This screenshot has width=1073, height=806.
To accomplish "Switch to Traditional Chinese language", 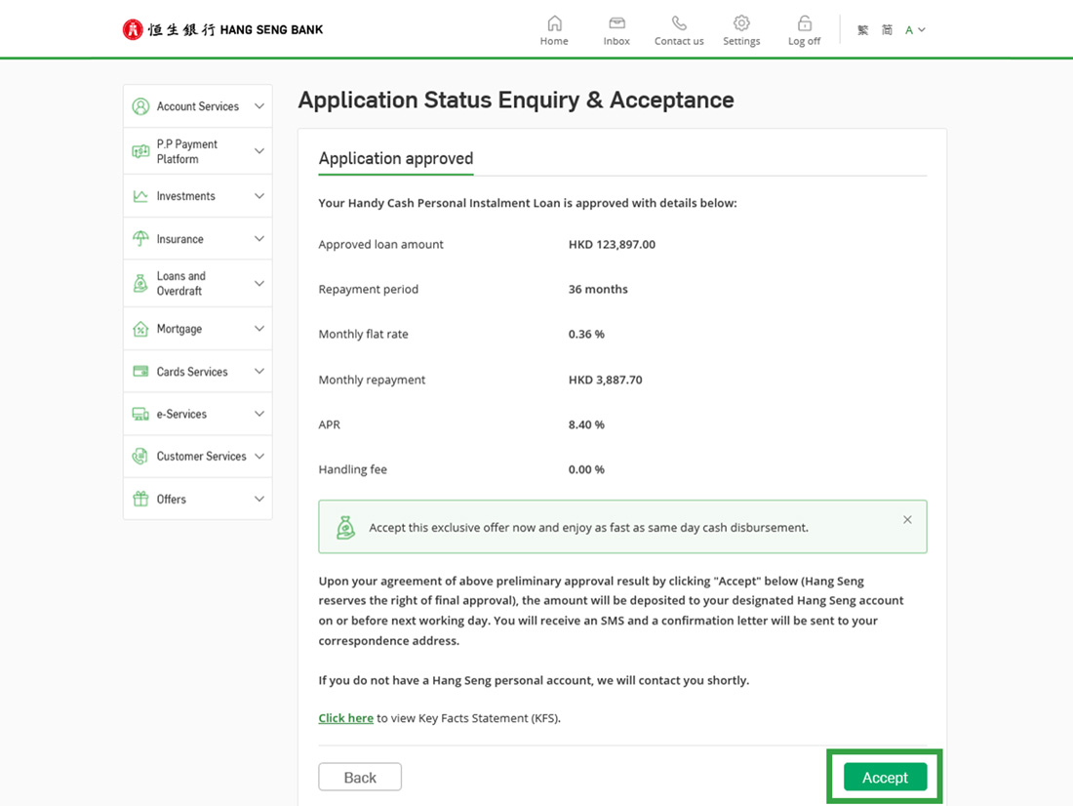I will tap(863, 30).
